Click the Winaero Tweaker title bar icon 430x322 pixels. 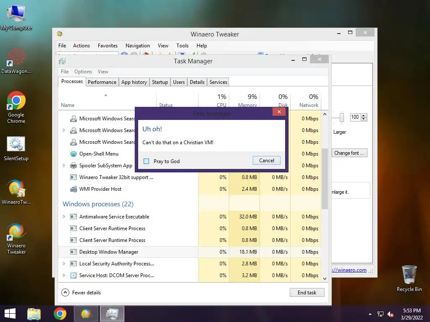click(x=60, y=34)
